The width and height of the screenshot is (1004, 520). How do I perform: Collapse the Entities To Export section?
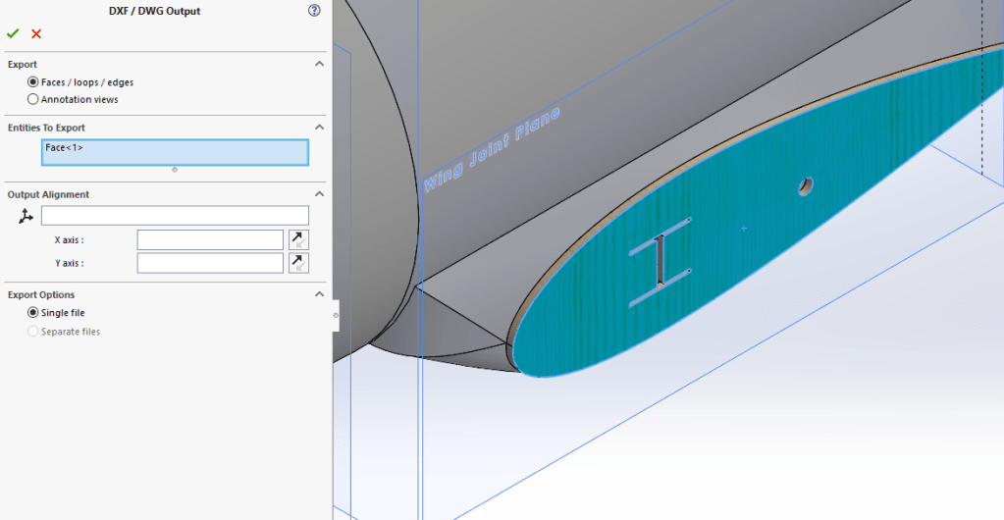[319, 128]
